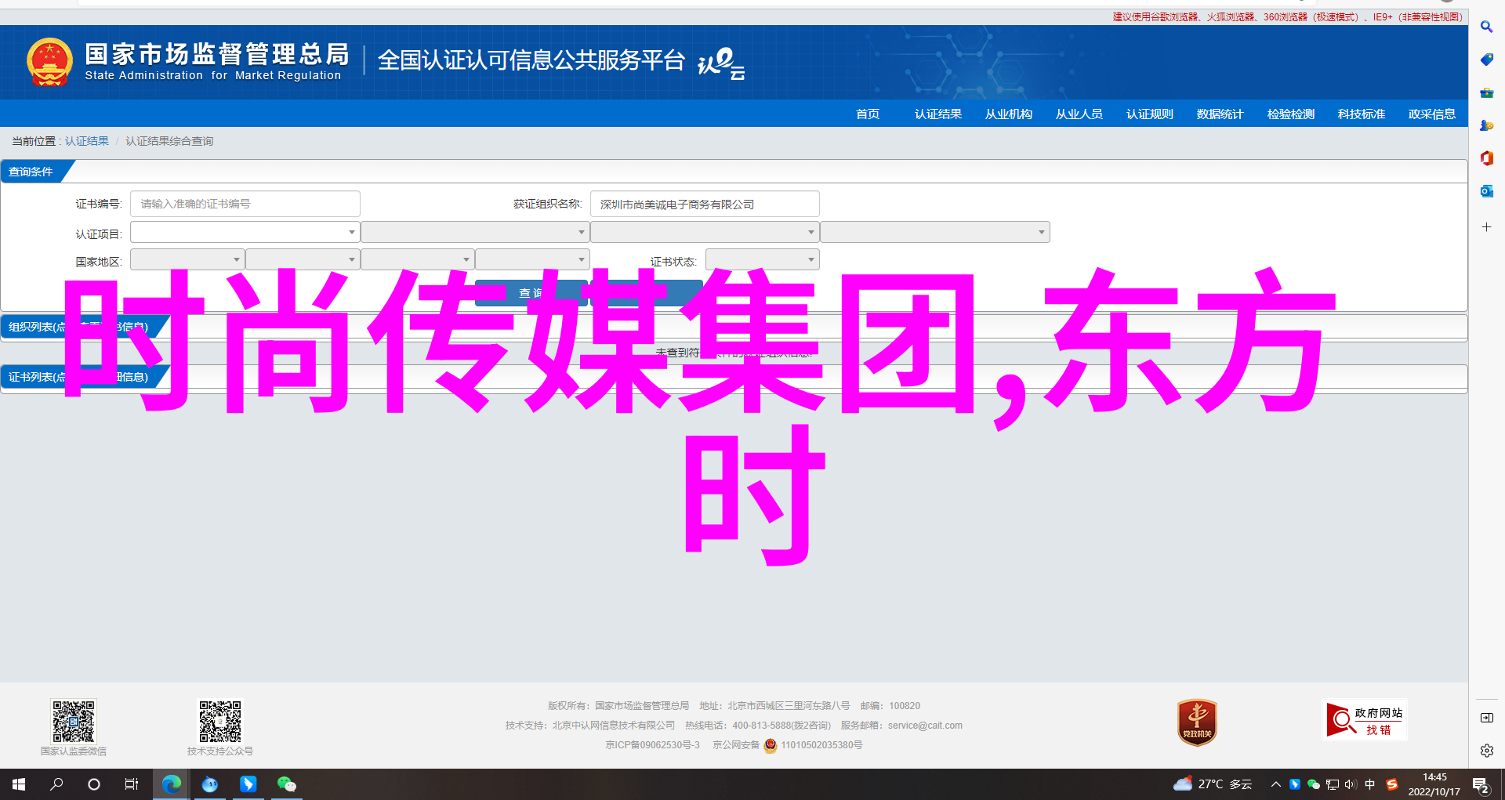This screenshot has width=1505, height=800.
Task: Click the 京ICP备09062530号-3 link
Action: [x=652, y=745]
